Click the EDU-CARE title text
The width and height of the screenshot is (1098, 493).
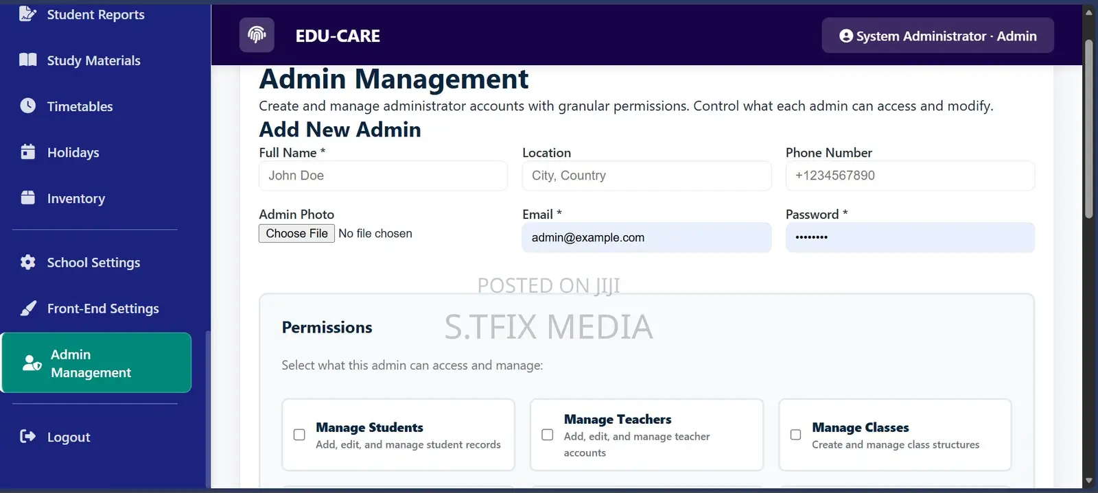[338, 36]
